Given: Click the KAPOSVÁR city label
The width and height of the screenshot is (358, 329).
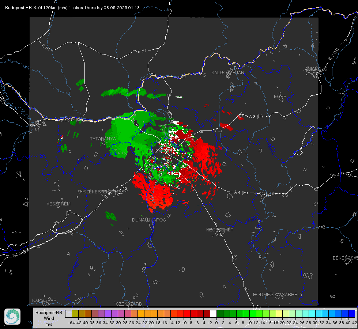Looking at the screenshot, I should pos(44,300).
